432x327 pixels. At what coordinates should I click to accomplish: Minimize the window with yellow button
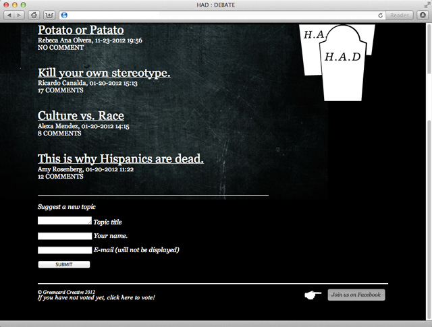pyautogui.click(x=15, y=5)
